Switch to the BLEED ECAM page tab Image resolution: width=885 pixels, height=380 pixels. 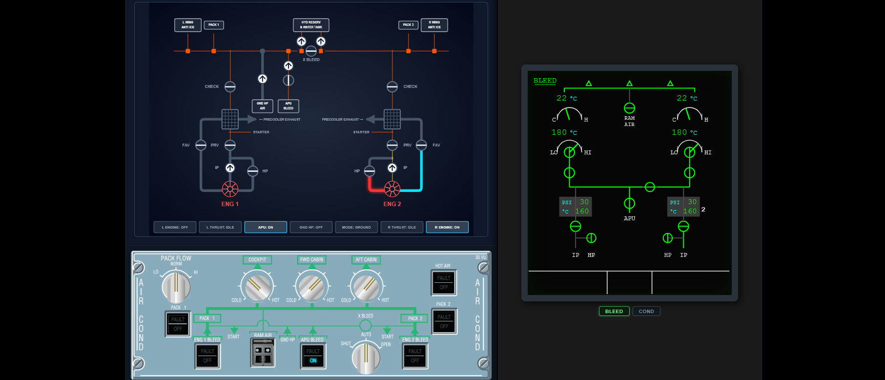point(614,311)
